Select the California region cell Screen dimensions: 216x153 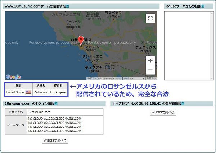click(x=41, y=92)
